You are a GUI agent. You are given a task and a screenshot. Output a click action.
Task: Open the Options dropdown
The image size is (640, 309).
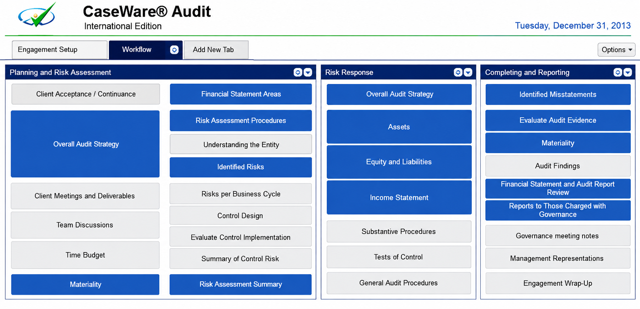coord(617,50)
